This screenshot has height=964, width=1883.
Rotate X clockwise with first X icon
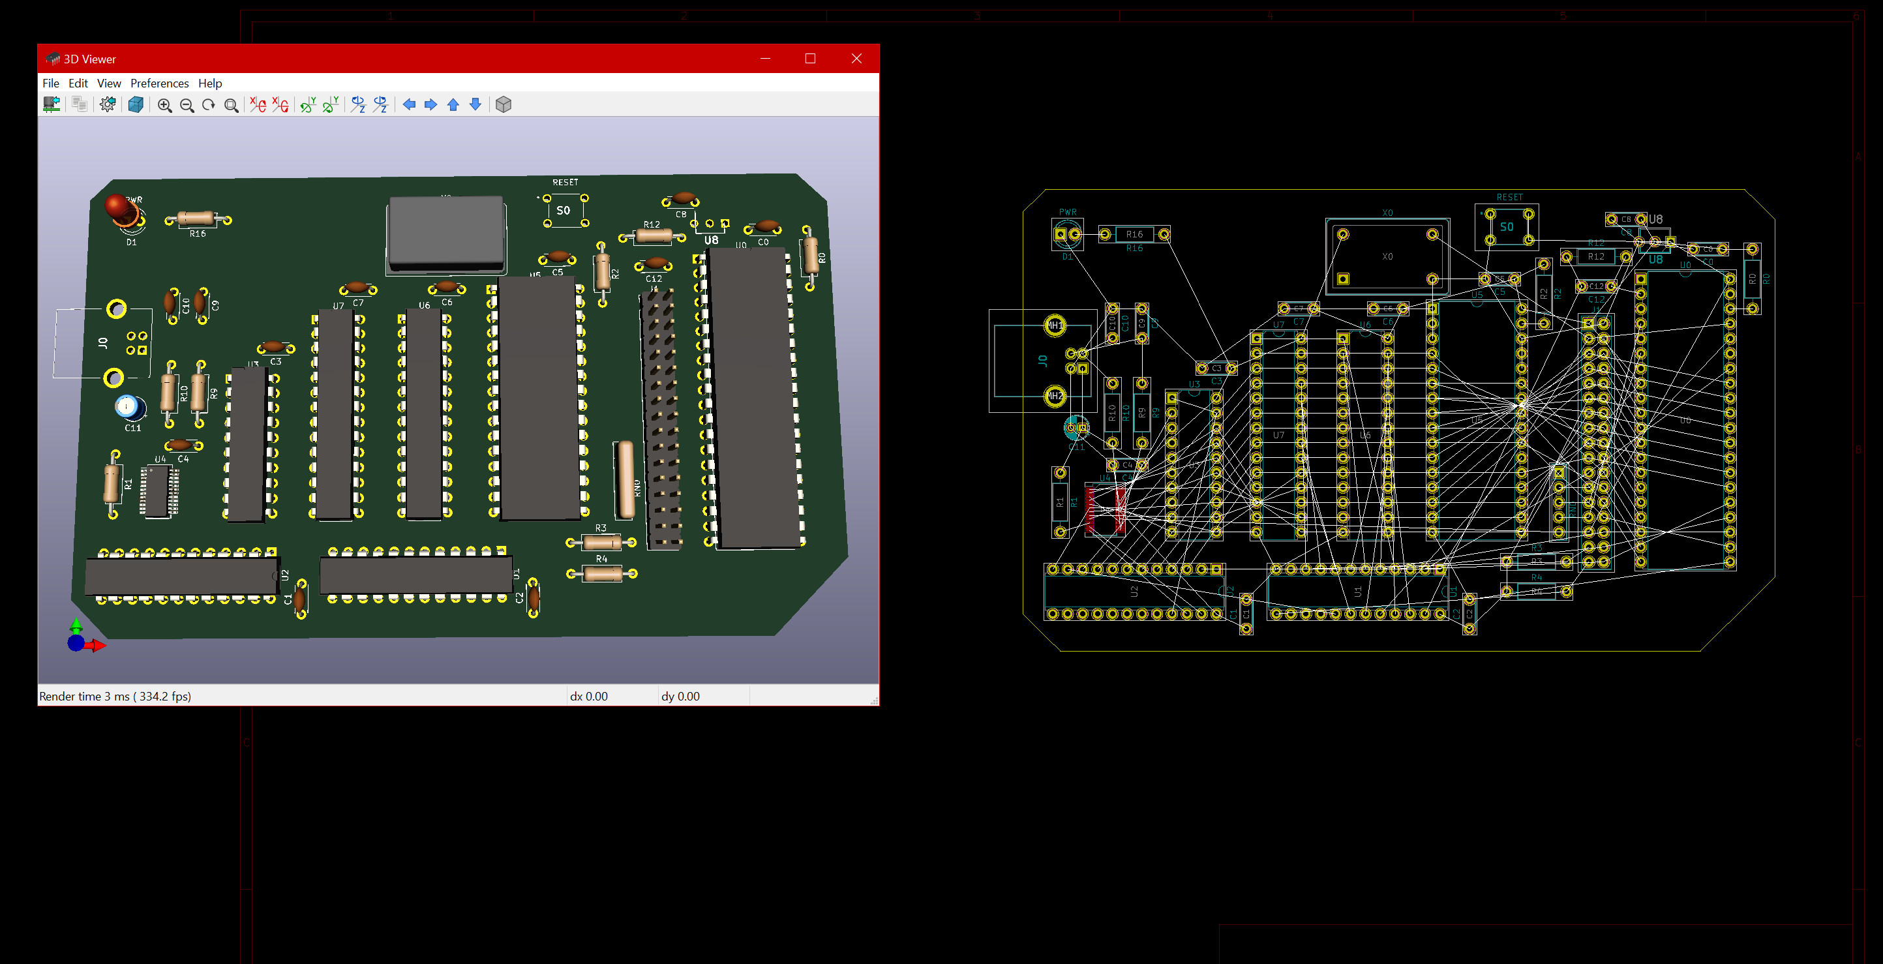[x=257, y=104]
